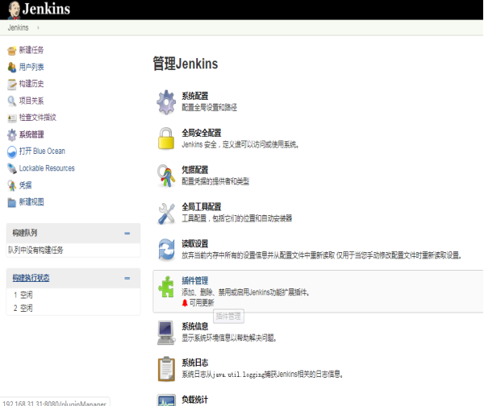Open the 全局安全配置 heading
Viewport: 484px width, 406px height.
(x=201, y=133)
